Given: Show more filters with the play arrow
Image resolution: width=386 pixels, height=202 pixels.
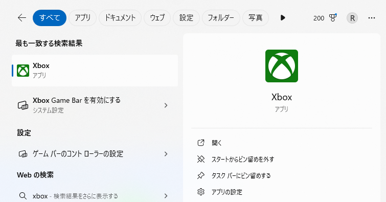Looking at the screenshot, I should tap(283, 18).
